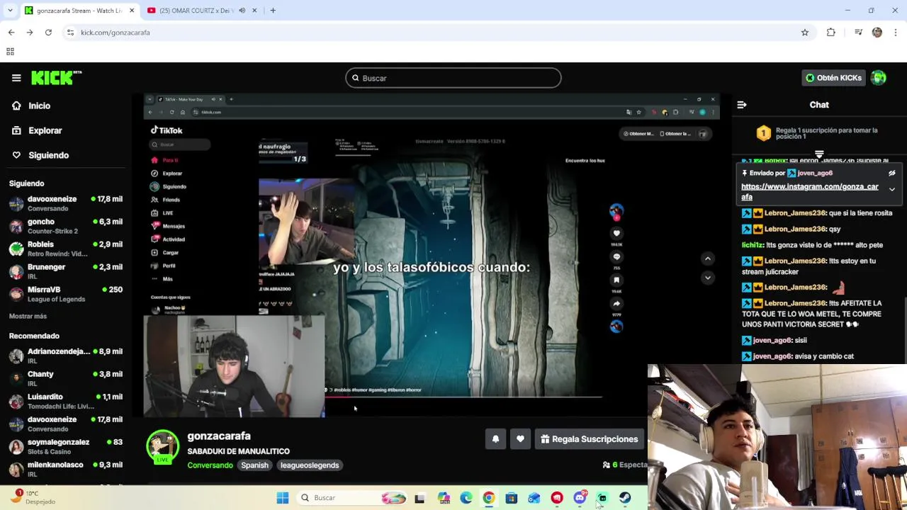This screenshot has height=510, width=907.
Task: Open a new browser tab
Action: [273, 11]
